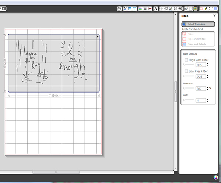Select the handwritten sketch image on the mat

coord(54,63)
